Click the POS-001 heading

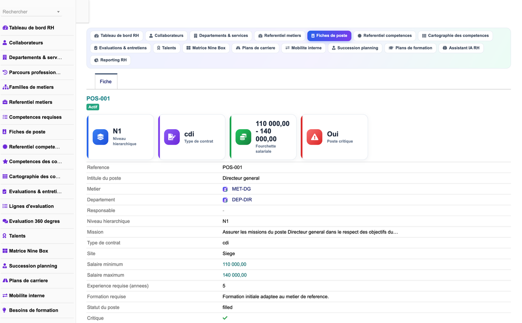point(98,99)
